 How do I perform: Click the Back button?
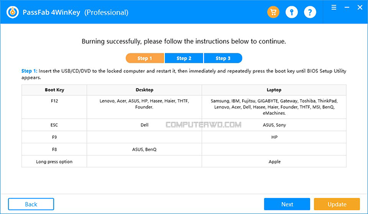[31, 204]
